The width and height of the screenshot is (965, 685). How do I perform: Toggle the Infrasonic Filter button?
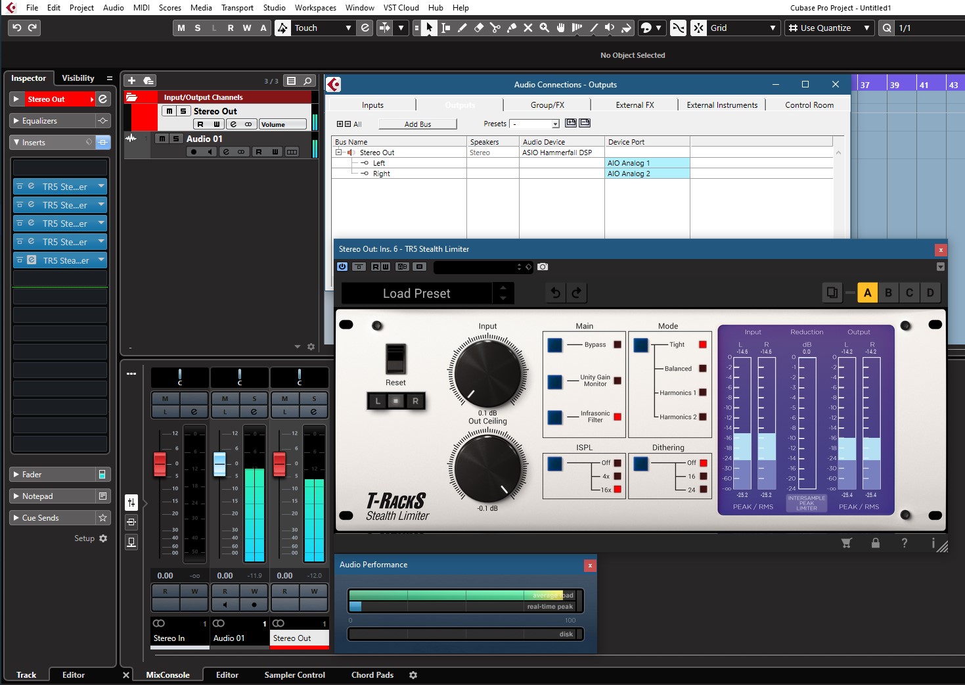555,417
